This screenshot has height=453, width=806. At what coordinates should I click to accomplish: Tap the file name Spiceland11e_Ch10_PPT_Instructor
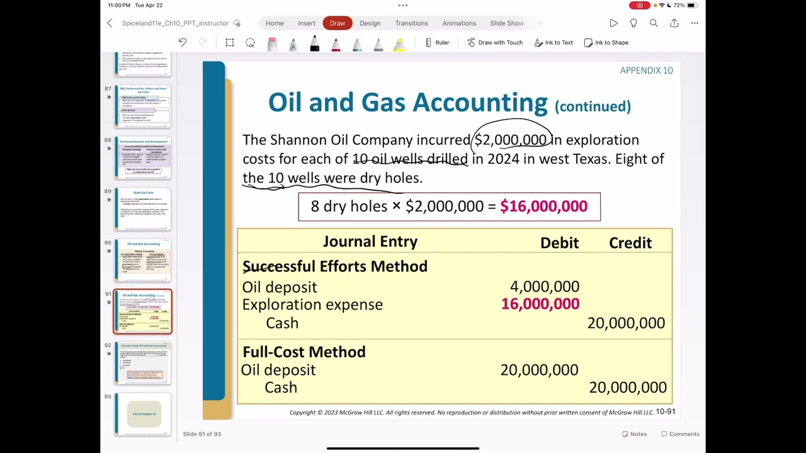pyautogui.click(x=175, y=23)
